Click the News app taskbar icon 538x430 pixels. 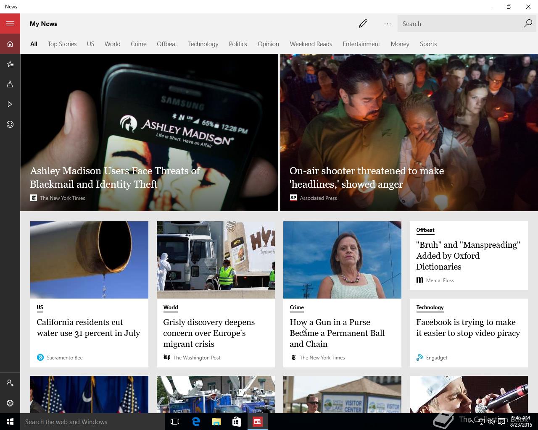tap(258, 422)
